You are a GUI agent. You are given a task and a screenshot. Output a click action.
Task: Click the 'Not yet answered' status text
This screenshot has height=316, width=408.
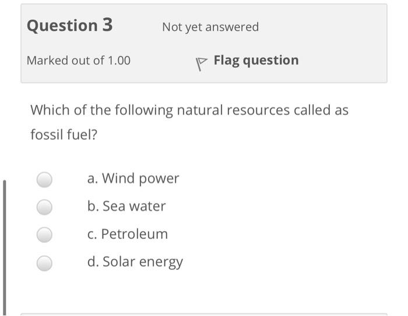click(210, 27)
